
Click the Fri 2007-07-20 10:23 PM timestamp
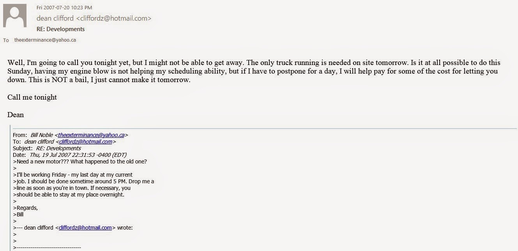64,7
